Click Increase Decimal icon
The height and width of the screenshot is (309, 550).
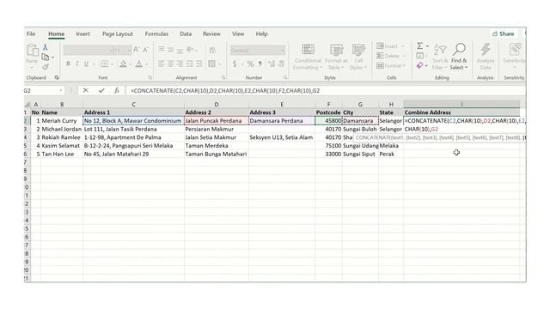[x=272, y=64]
